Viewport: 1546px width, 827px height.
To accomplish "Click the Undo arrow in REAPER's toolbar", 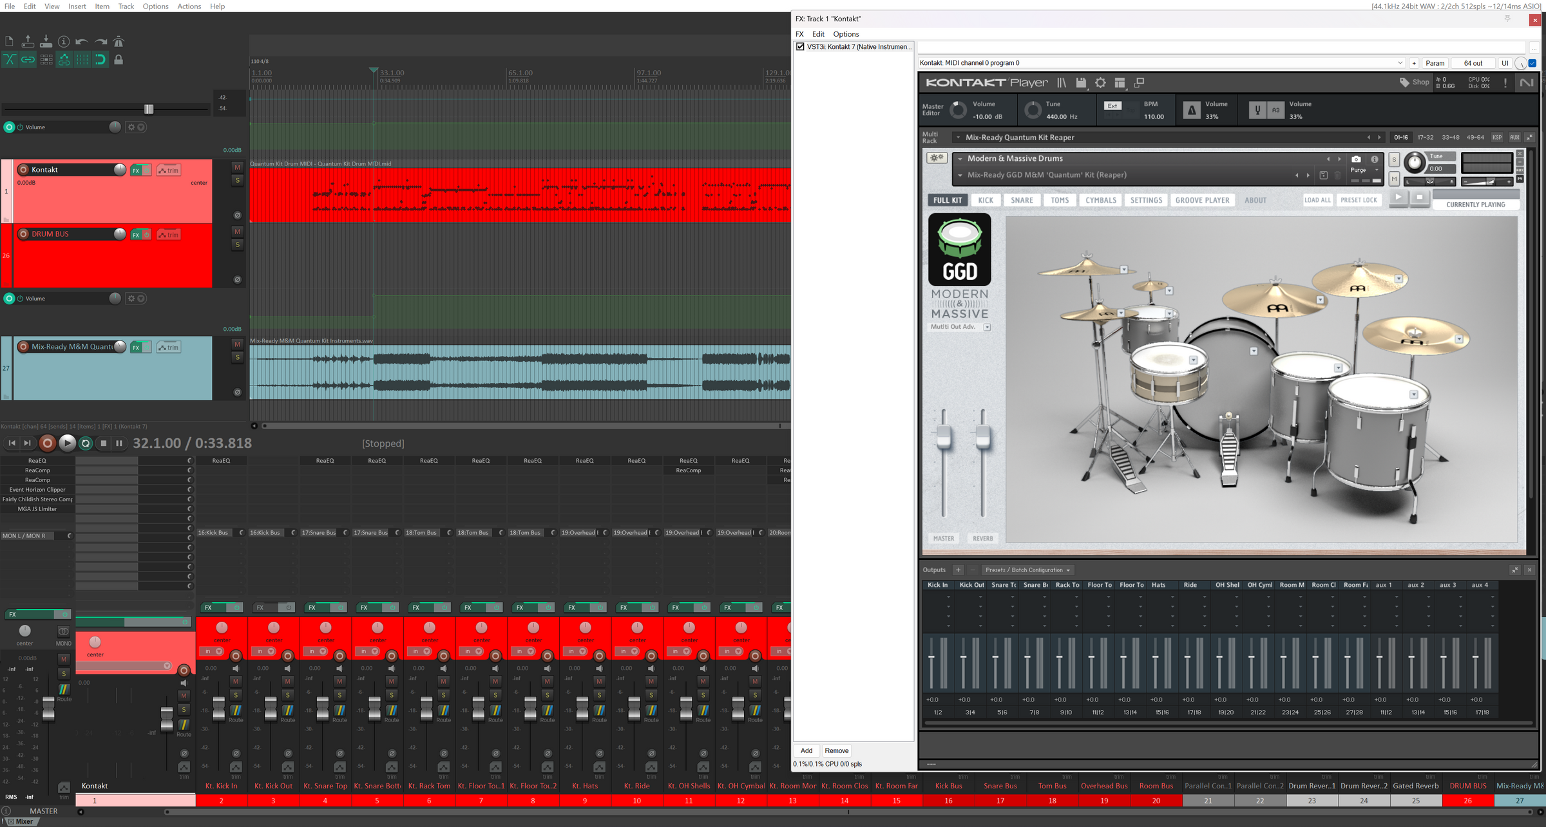I will pyautogui.click(x=82, y=41).
